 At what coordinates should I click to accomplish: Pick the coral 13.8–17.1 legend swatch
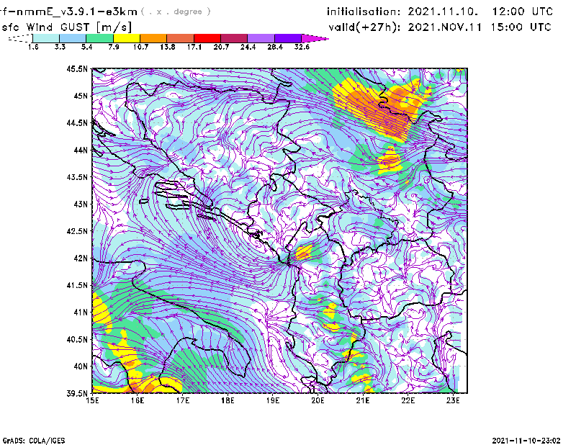(181, 38)
